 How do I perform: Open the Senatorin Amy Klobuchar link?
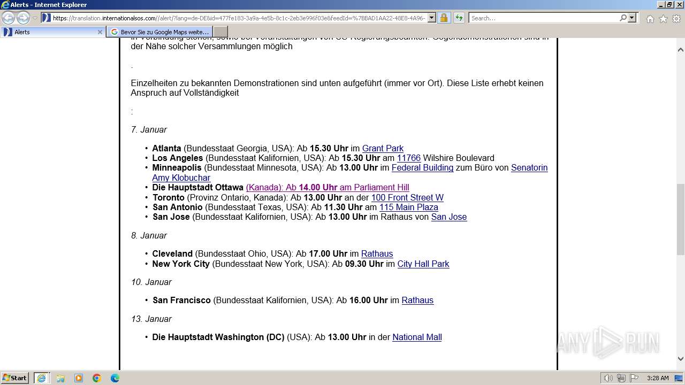529,168
